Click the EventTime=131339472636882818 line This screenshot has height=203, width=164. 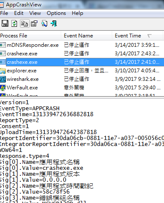(47, 114)
